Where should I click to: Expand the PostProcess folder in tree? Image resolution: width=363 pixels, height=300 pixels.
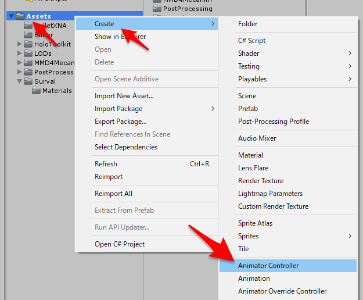coord(19,72)
